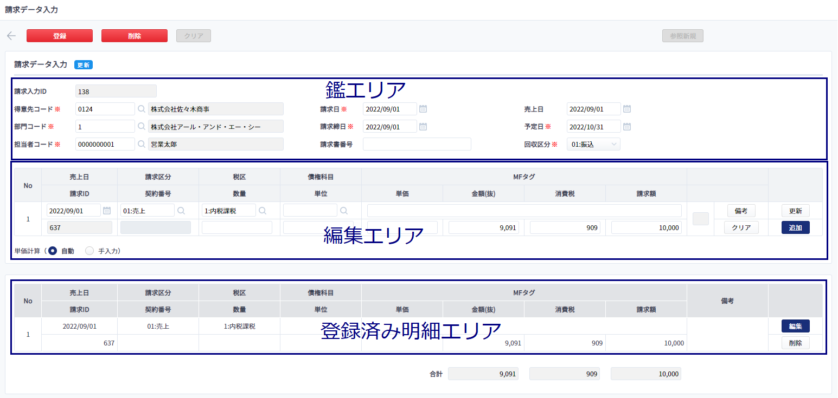The image size is (838, 398).
Task: Click the 参照新規 button
Action: click(x=683, y=36)
